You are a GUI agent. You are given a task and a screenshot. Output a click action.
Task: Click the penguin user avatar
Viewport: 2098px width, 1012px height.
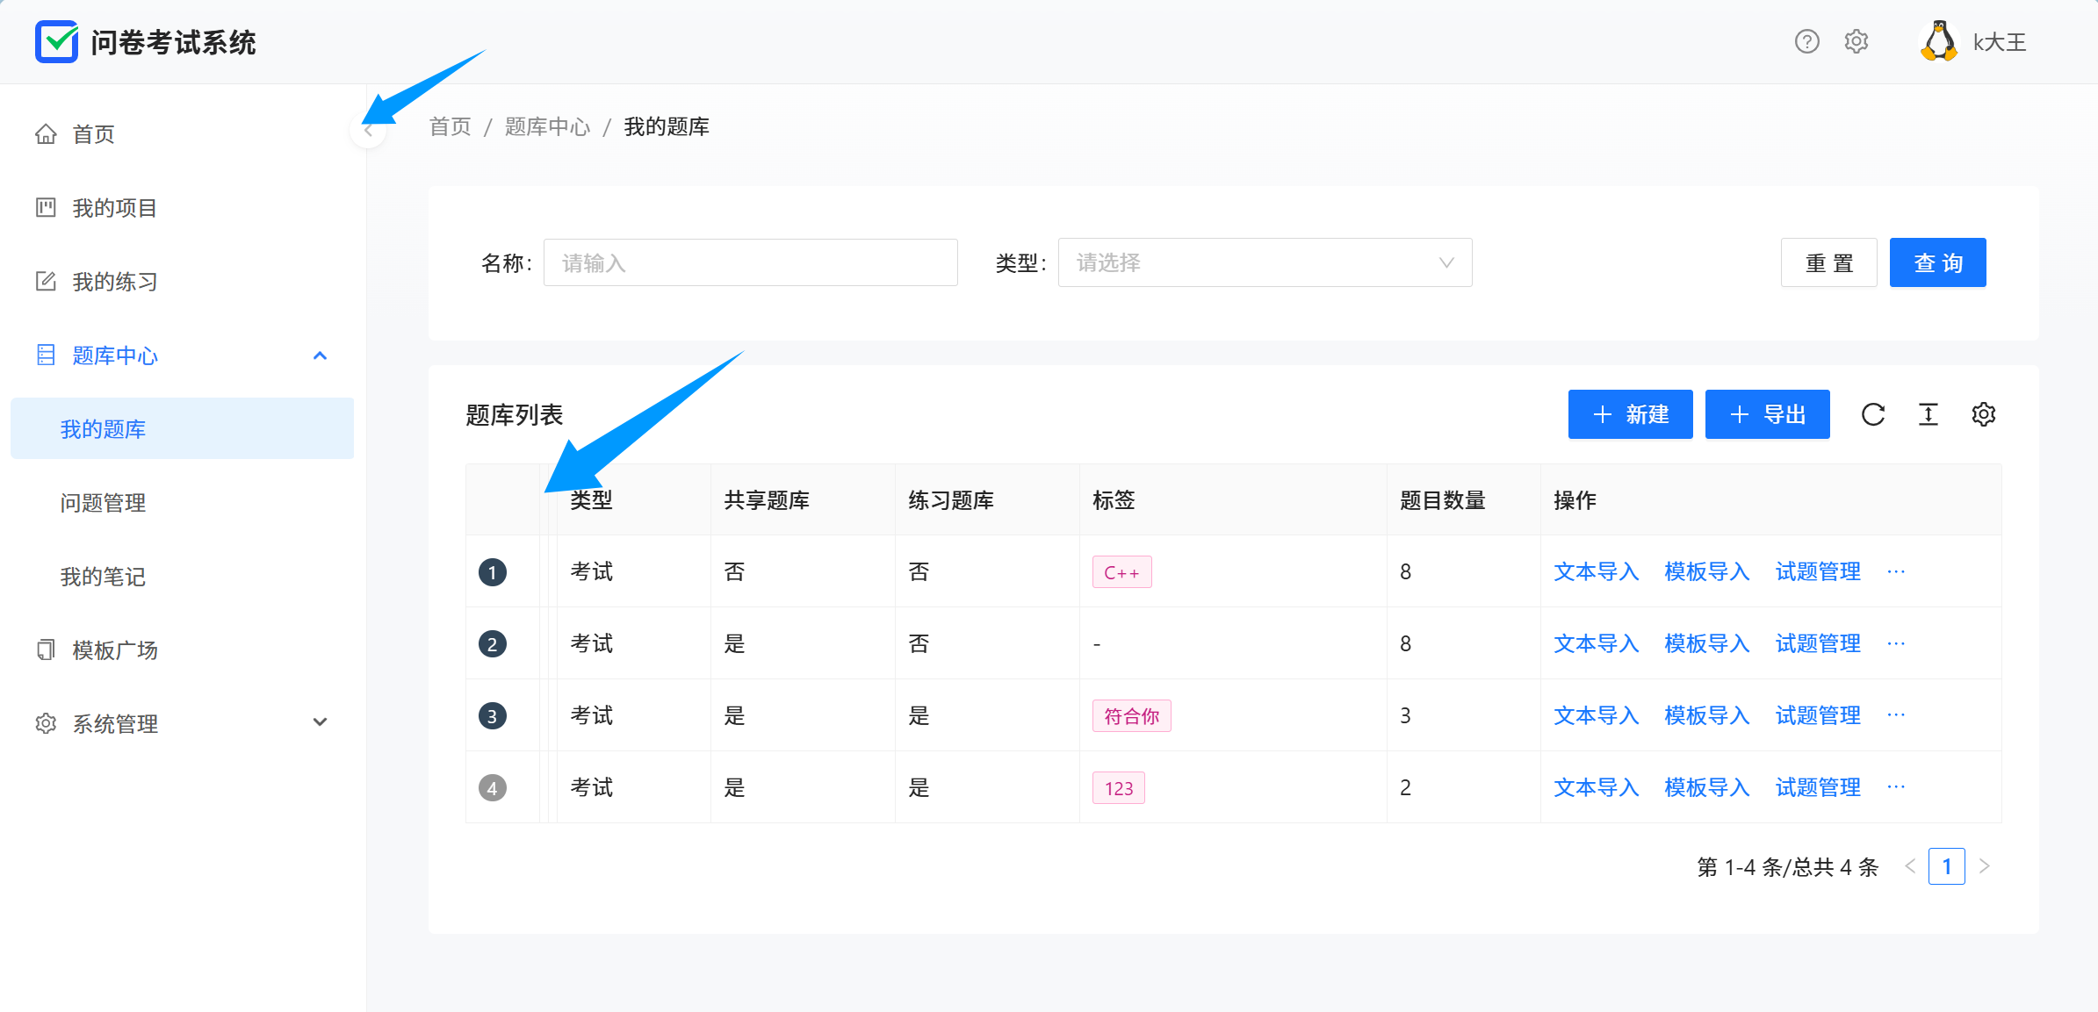tap(1938, 41)
